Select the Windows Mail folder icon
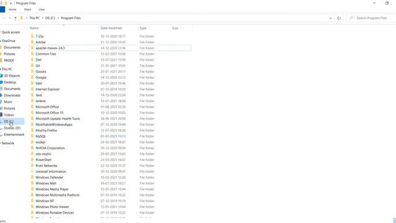Screen dimensions: 396x223 (x=32, y=183)
